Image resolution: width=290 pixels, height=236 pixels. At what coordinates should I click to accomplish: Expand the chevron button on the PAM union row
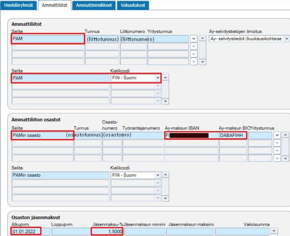[194, 39]
